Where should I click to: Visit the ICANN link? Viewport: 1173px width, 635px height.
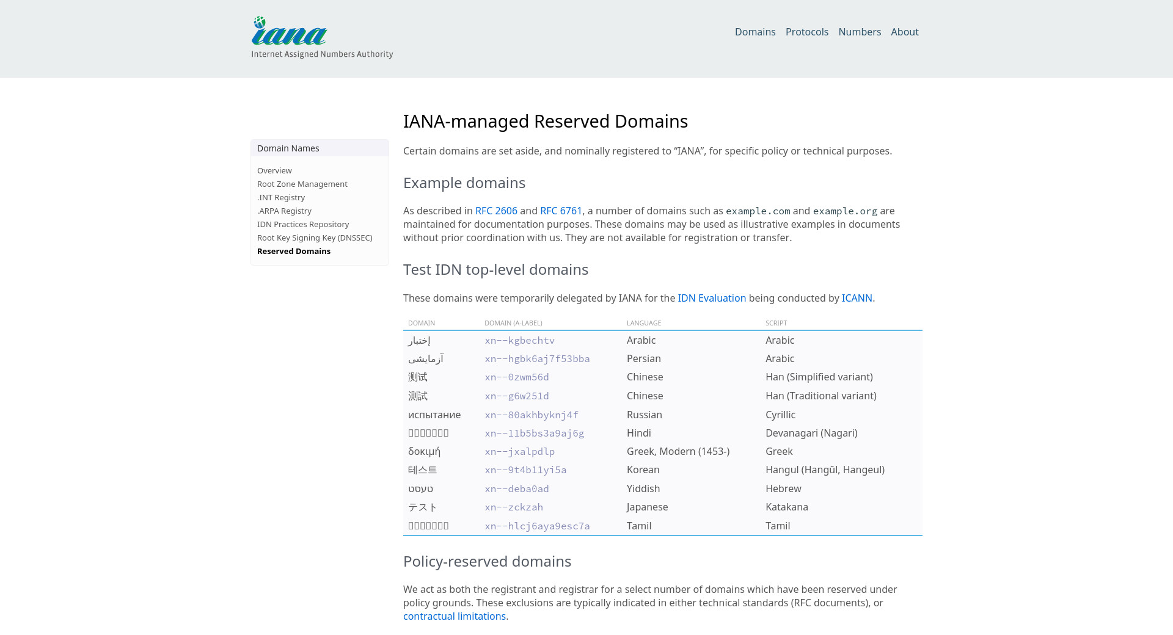click(x=857, y=298)
